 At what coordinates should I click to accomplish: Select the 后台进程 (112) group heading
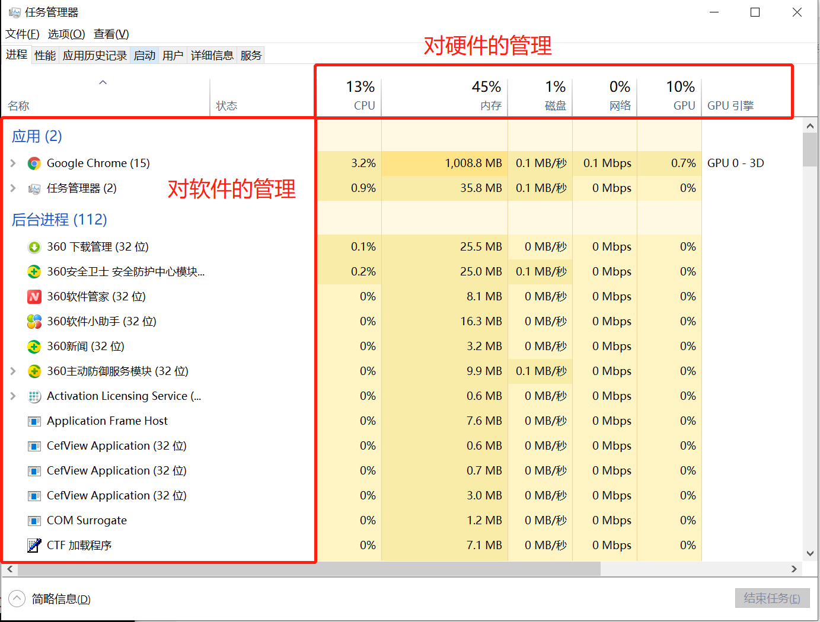59,220
